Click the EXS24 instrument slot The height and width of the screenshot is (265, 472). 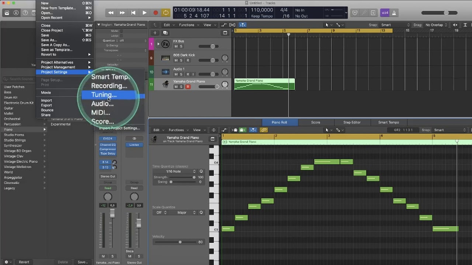point(108,139)
